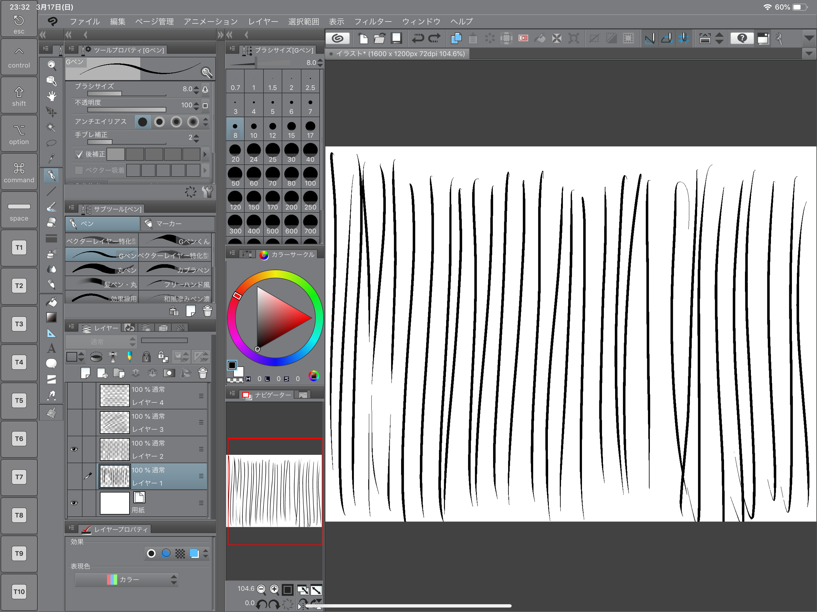The height and width of the screenshot is (612, 817).
Task: Click the color circle hue ring
Action: click(275, 274)
